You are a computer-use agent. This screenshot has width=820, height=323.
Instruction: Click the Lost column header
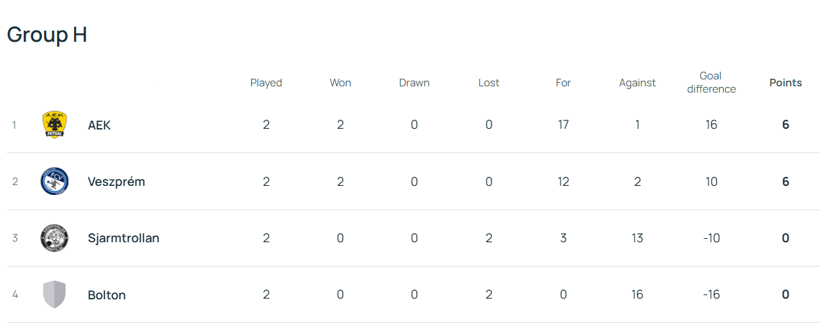489,83
